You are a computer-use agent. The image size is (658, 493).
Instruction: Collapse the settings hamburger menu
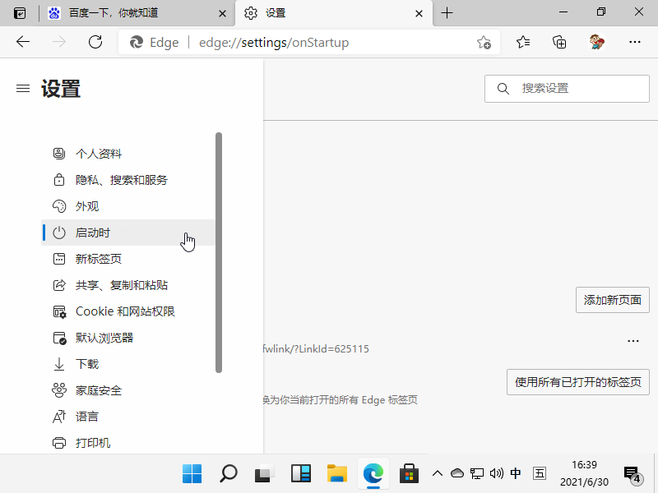[23, 89]
